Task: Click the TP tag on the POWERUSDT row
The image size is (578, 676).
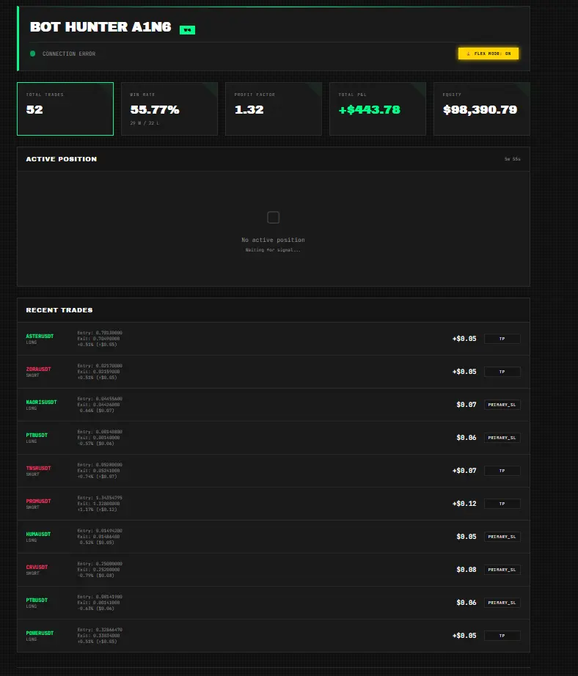Action: click(502, 636)
